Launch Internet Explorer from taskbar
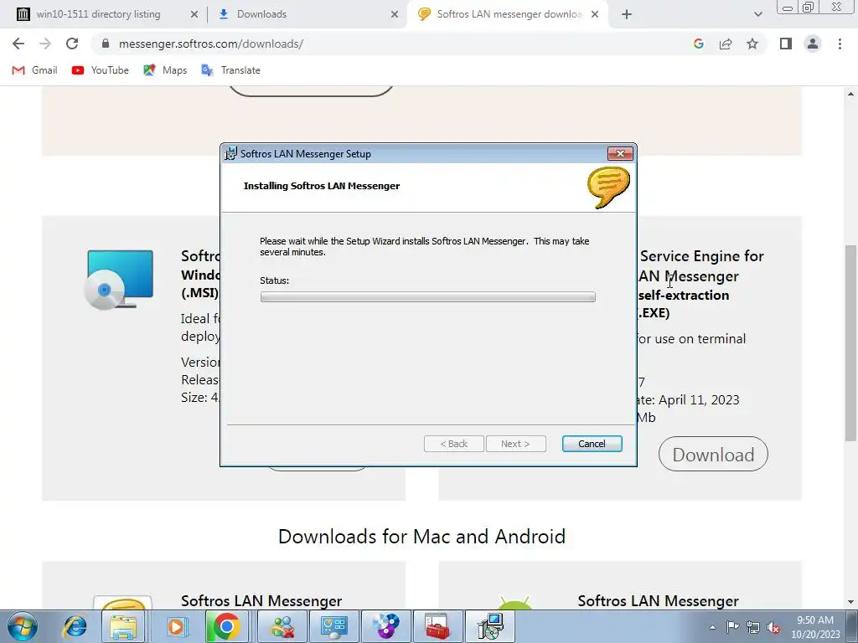858x643 pixels. click(75, 626)
